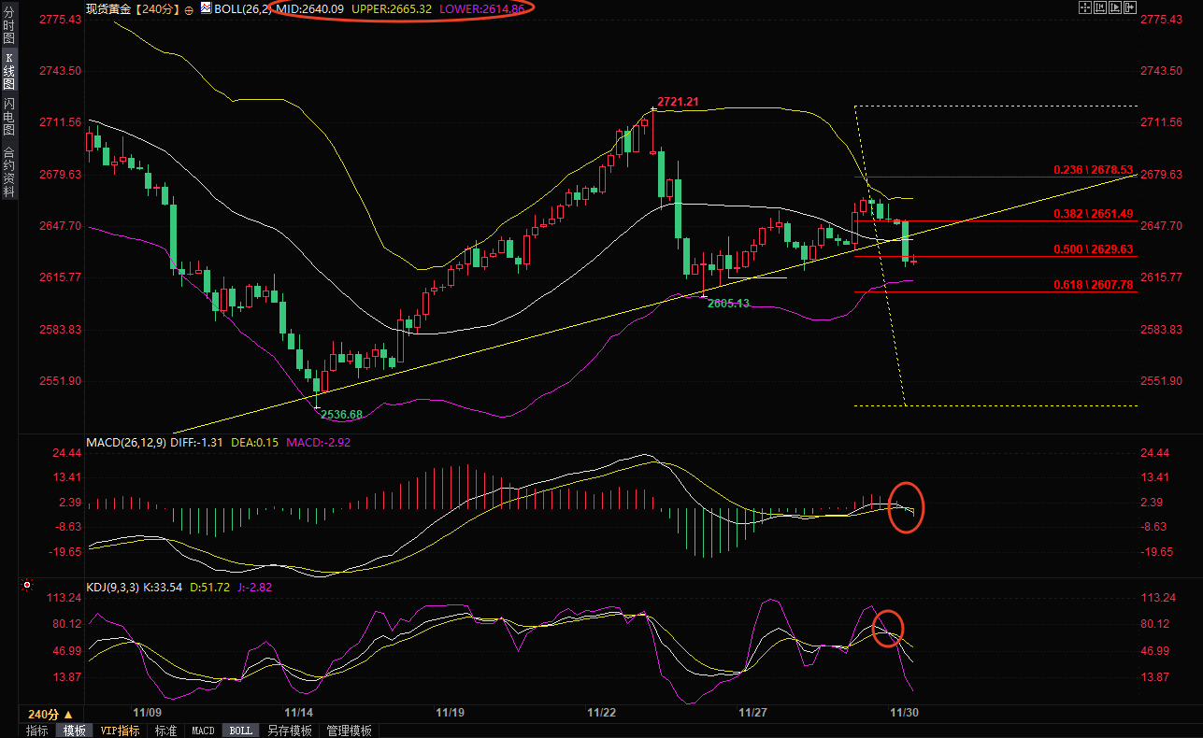Viewport: 1203px width, 738px height.
Task: Click the K:33.54 value
Action: [164, 587]
